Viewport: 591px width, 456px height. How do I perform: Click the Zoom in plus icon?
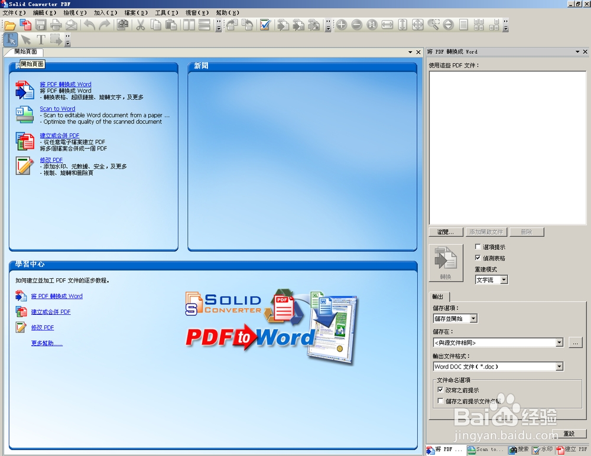click(341, 25)
